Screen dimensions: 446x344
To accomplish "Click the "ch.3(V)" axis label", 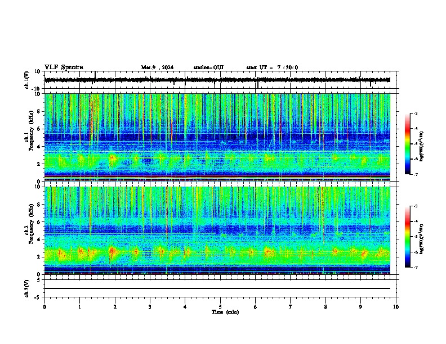I will coord(27,288).
